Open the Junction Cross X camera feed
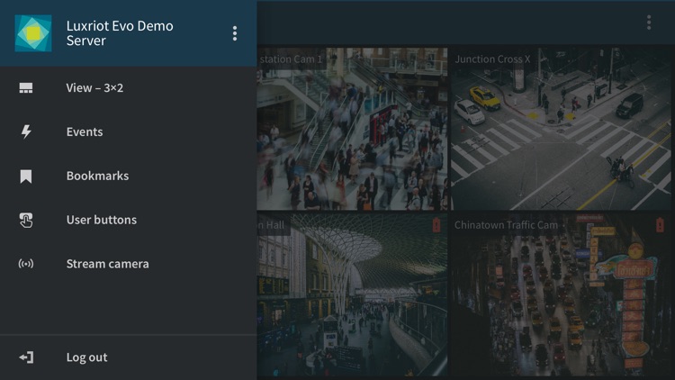Screen dimensions: 675x380 (561, 129)
